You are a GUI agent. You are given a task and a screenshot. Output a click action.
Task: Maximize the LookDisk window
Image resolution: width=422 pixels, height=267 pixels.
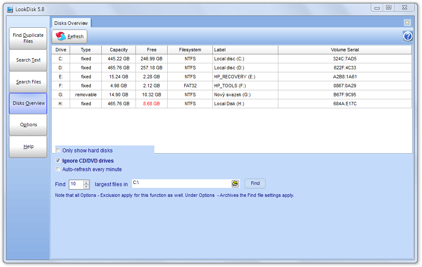(x=389, y=7)
